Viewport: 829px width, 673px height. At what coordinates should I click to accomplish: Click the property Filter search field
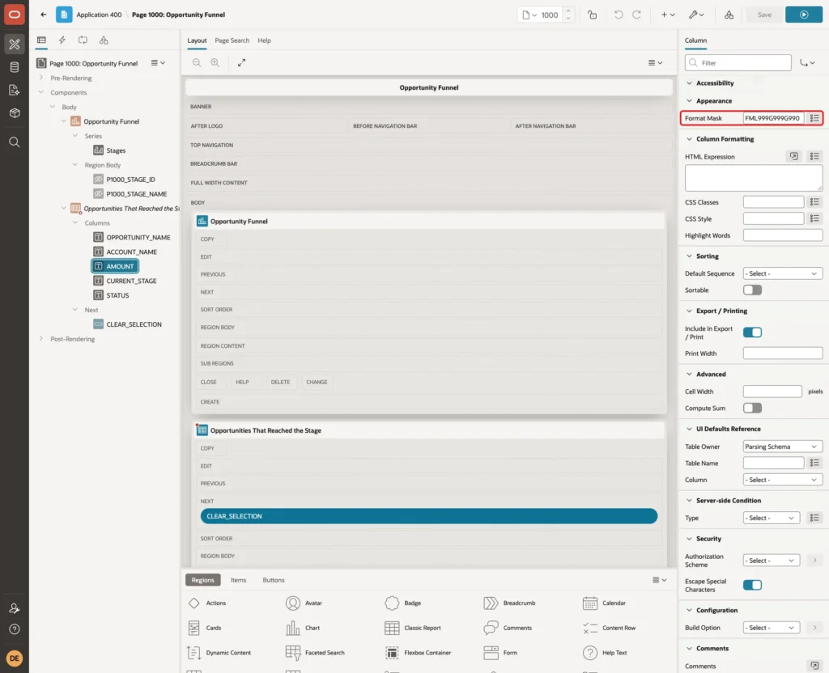point(738,63)
